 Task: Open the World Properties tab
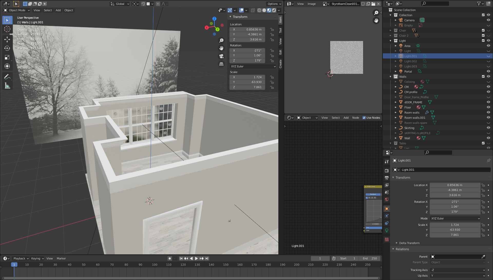click(x=387, y=199)
